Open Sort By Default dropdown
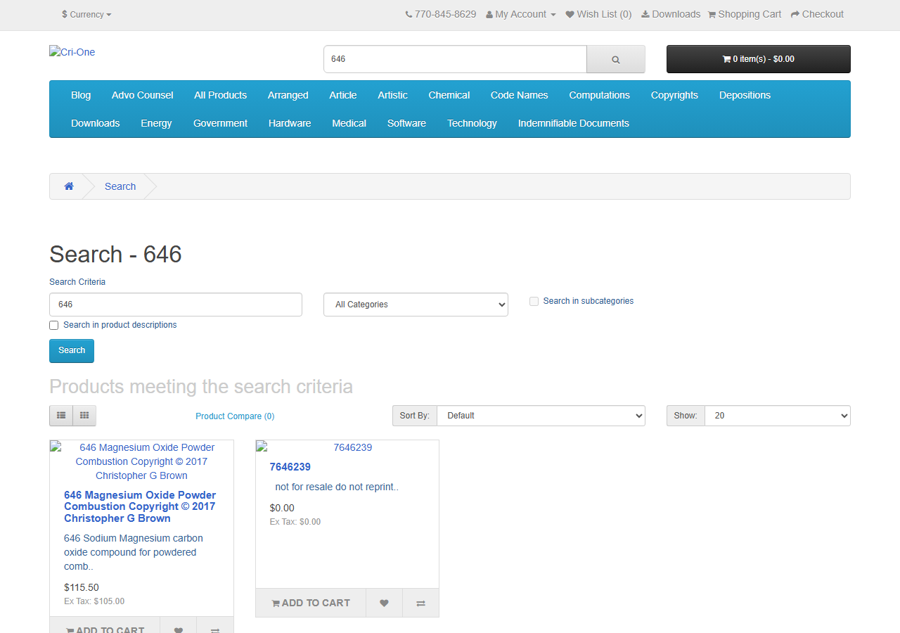 click(541, 416)
